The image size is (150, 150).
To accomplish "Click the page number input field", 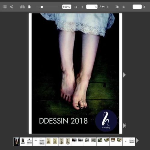I will (x=92, y=7).
